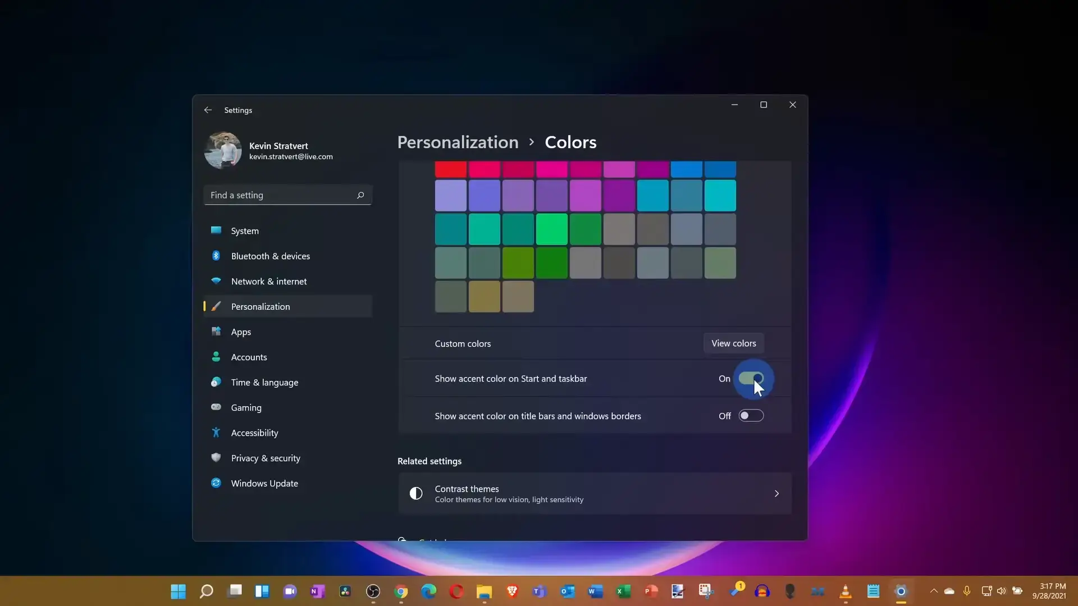
Task: Pick the cyan swatch at row end
Action: pos(720,196)
